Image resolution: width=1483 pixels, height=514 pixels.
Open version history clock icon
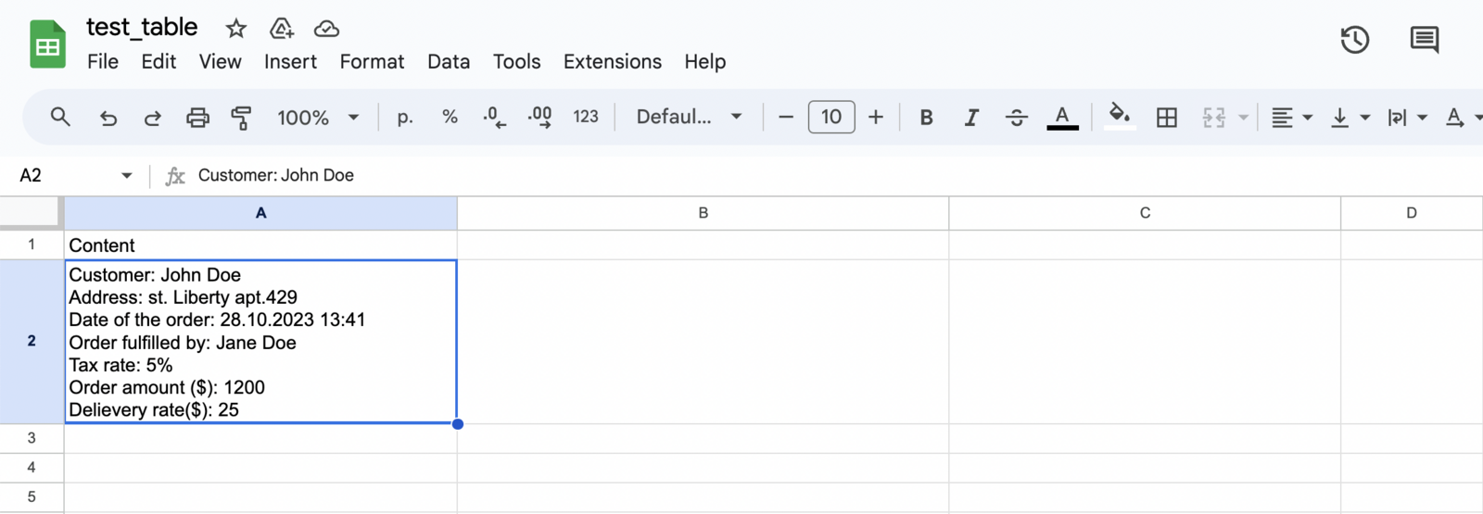click(1354, 40)
